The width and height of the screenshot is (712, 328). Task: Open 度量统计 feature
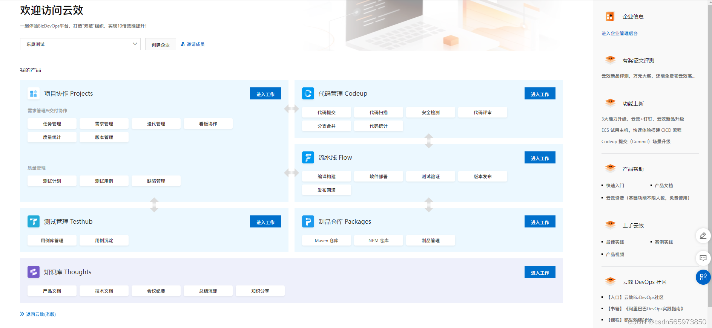(52, 137)
